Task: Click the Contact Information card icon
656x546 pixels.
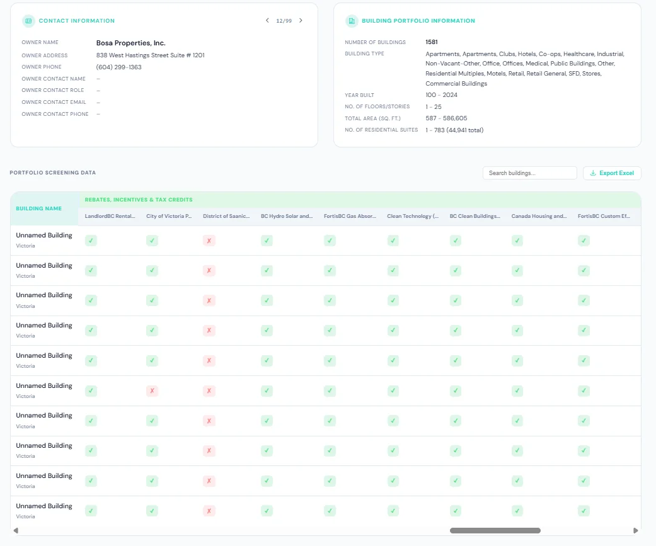Action: [28, 21]
